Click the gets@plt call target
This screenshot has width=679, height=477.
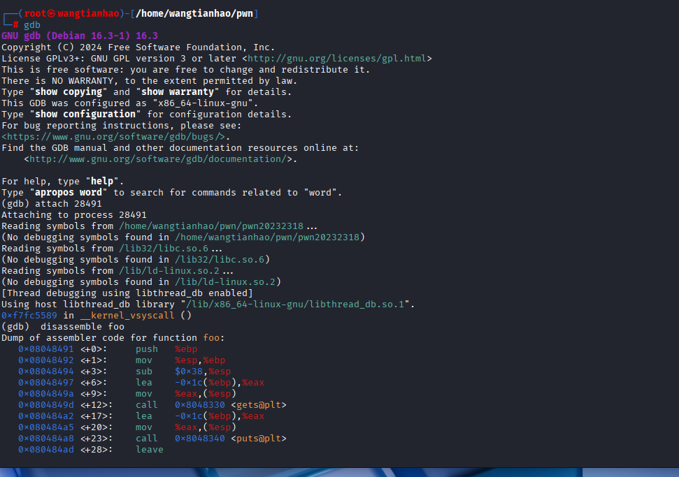click(259, 405)
